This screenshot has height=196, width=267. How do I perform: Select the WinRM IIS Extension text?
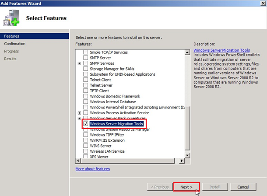(107, 140)
